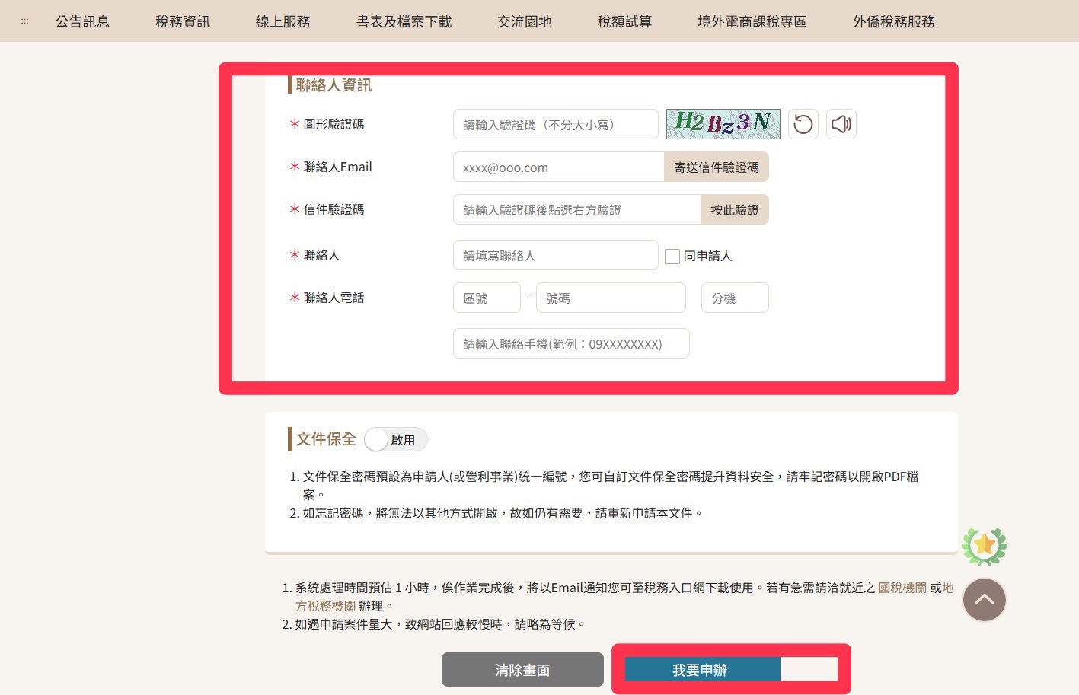Click the scroll-to-top arrow button

coord(984,600)
